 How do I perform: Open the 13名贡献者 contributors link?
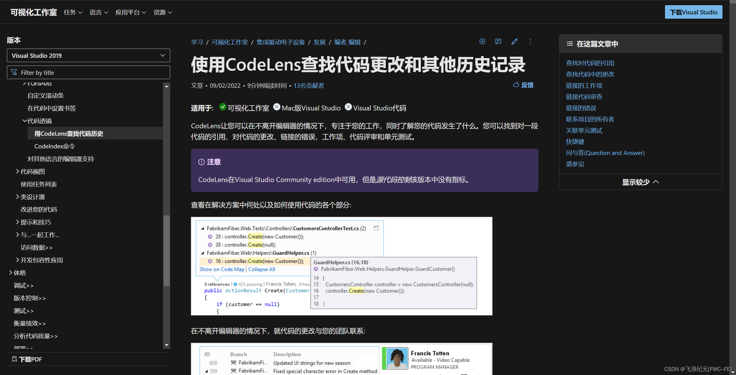308,85
